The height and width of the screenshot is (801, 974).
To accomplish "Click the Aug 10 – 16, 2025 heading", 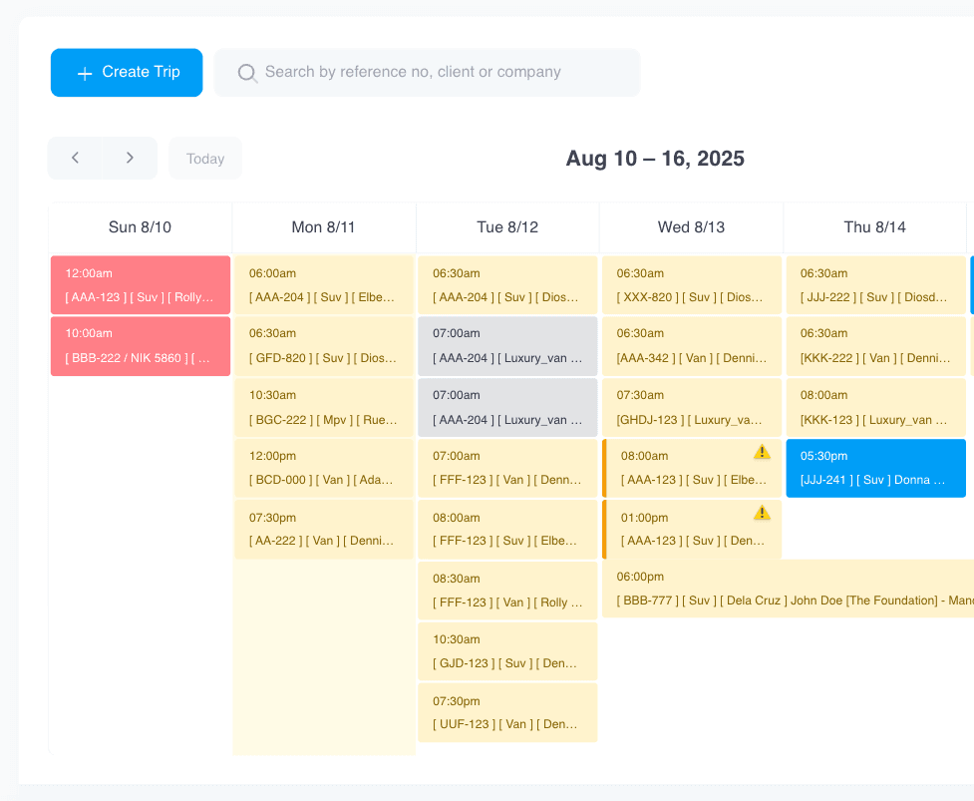I will point(653,158).
